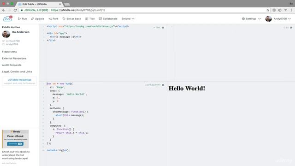Open the Settings dropdown

251,19
